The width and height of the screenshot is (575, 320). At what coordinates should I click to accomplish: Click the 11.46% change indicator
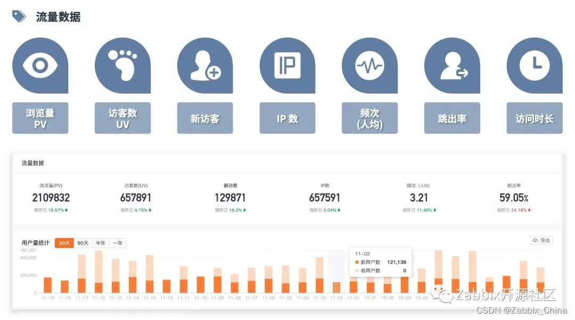[426, 210]
